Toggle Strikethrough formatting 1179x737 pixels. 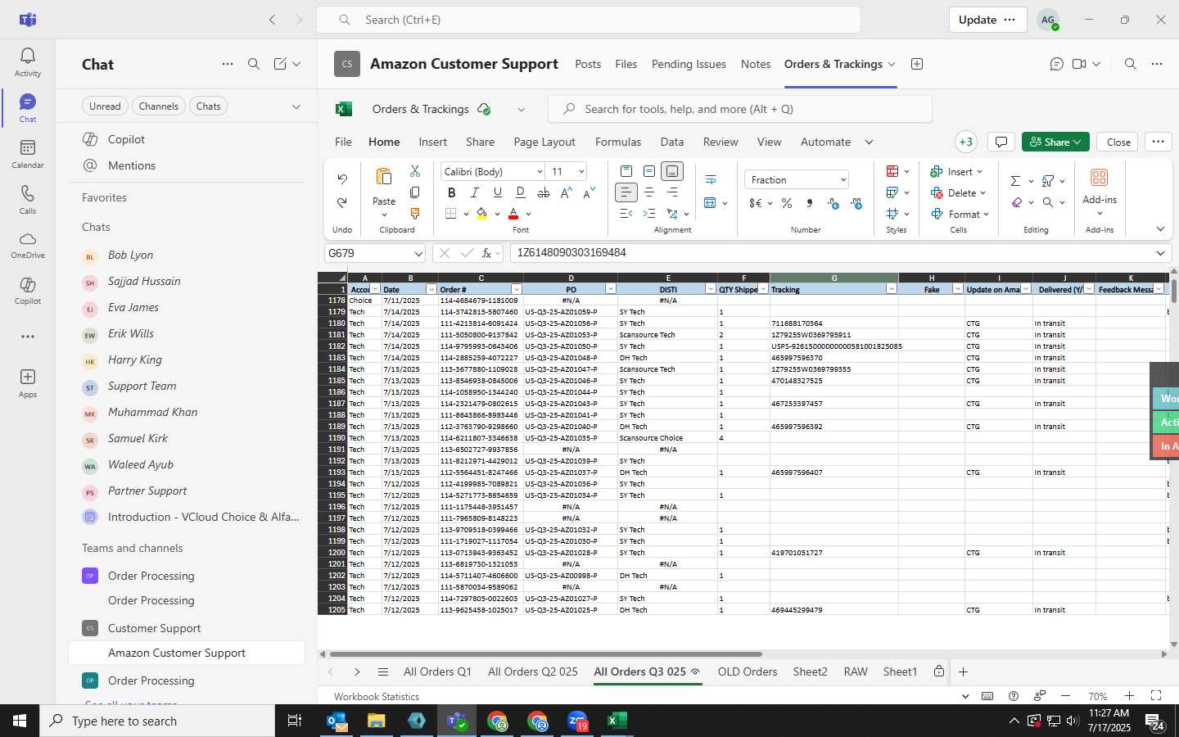click(x=543, y=192)
